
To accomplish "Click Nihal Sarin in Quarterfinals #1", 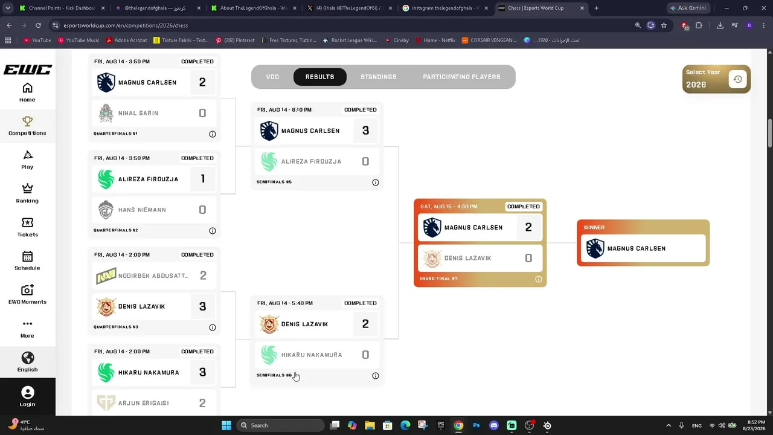I will coord(153,113).
